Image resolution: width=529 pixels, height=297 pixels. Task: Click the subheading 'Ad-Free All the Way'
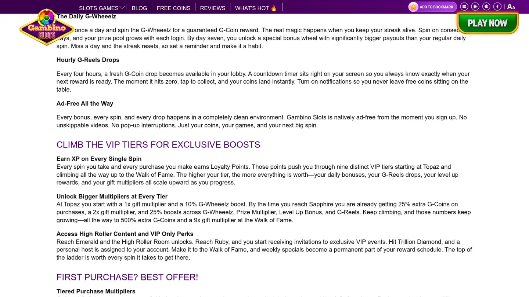click(x=85, y=103)
